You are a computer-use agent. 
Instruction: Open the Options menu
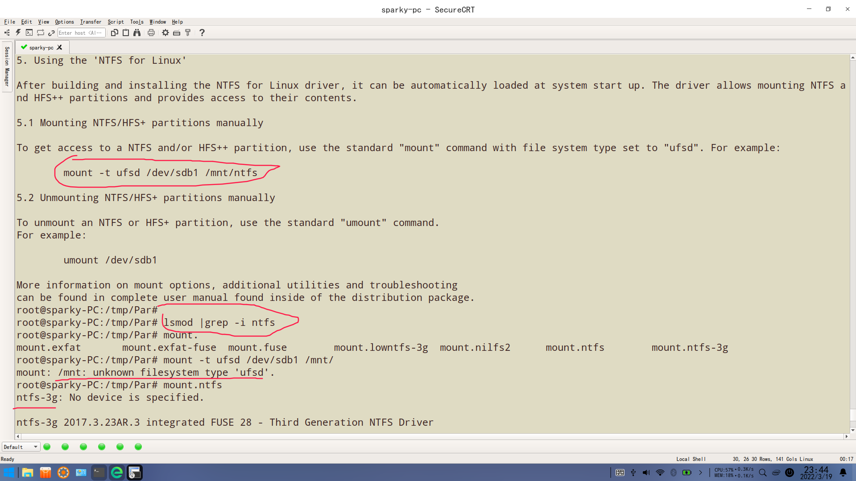pyautogui.click(x=64, y=22)
